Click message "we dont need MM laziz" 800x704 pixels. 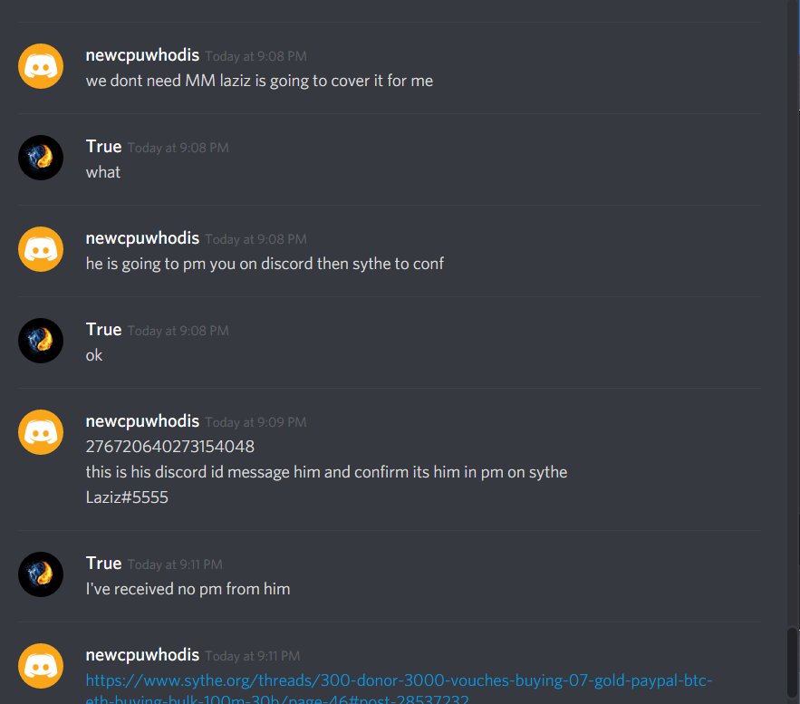pos(259,81)
